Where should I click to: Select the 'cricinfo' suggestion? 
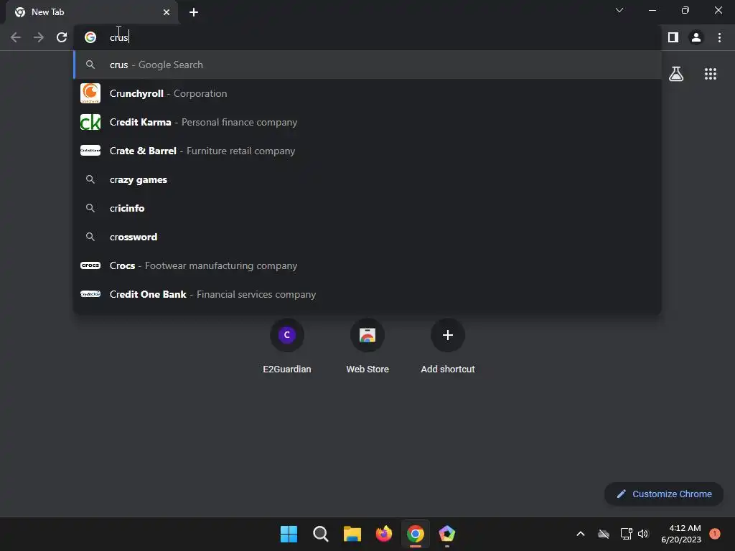(368, 208)
